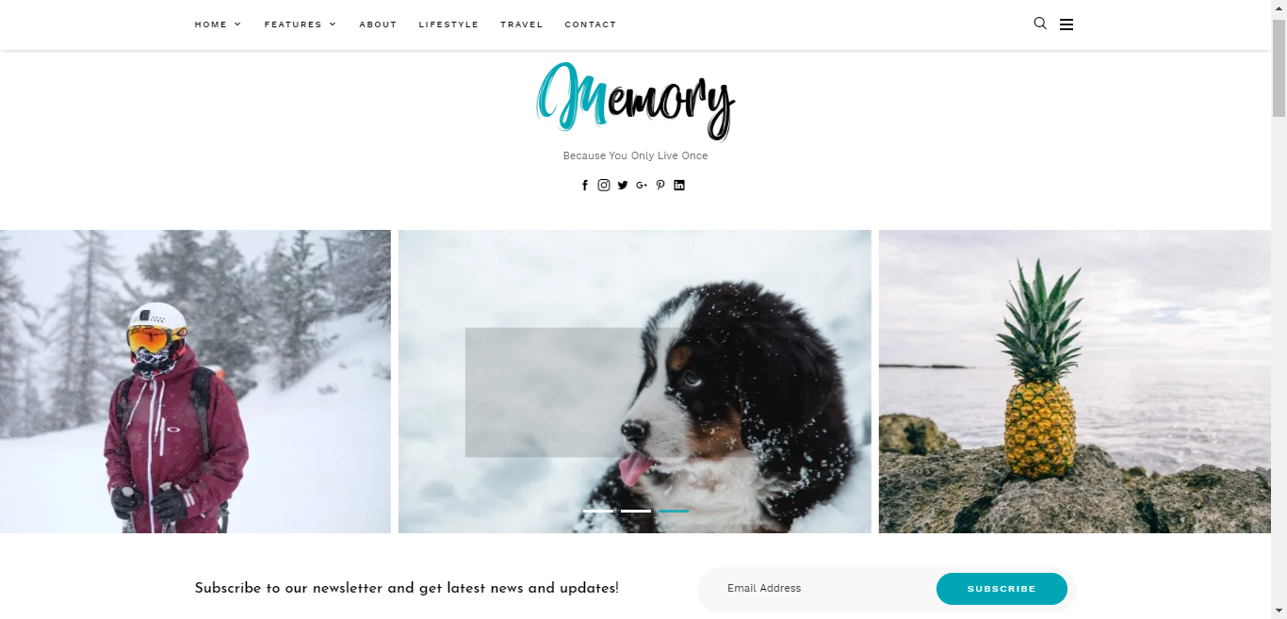Select the first slider indicator bar
1287x619 pixels.
pyautogui.click(x=598, y=511)
